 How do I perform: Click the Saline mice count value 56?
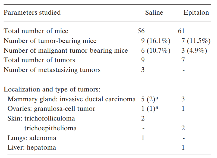pyautogui.click(x=141, y=31)
